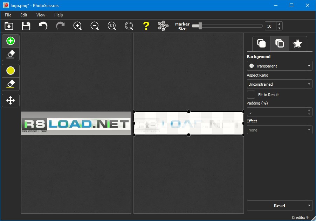Open the View menu
Image resolution: width=316 pixels, height=221 pixels.
(41, 15)
